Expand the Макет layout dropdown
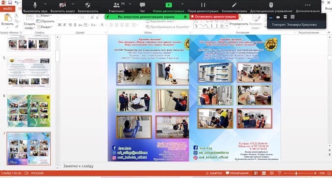Image resolution: width=332 pixels, height=178 pixels. (x=43, y=15)
